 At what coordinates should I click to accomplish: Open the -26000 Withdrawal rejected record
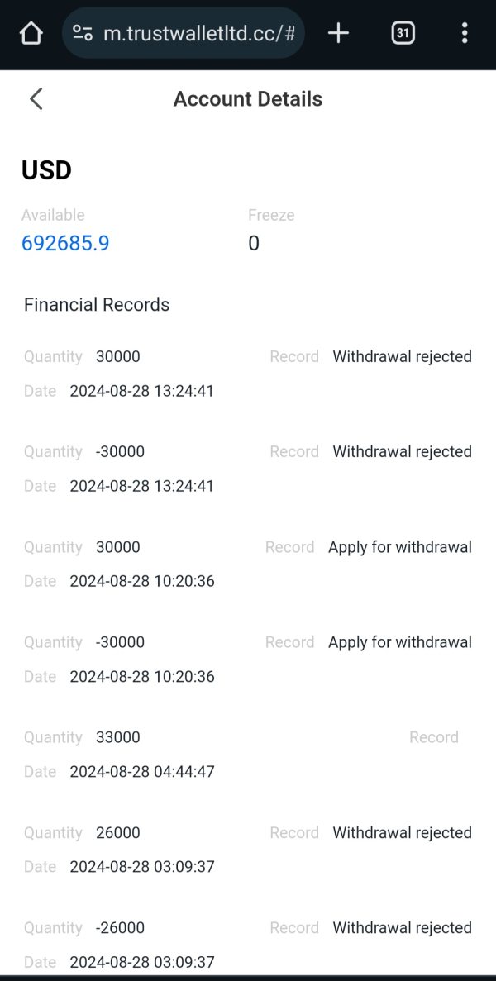pyautogui.click(x=248, y=944)
